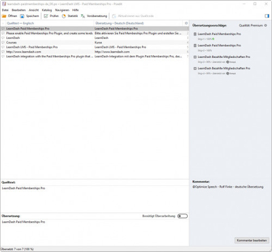This screenshot has height=252, width=272.
Task: Click the Poedit app icon in title bar
Action: click(4, 4)
